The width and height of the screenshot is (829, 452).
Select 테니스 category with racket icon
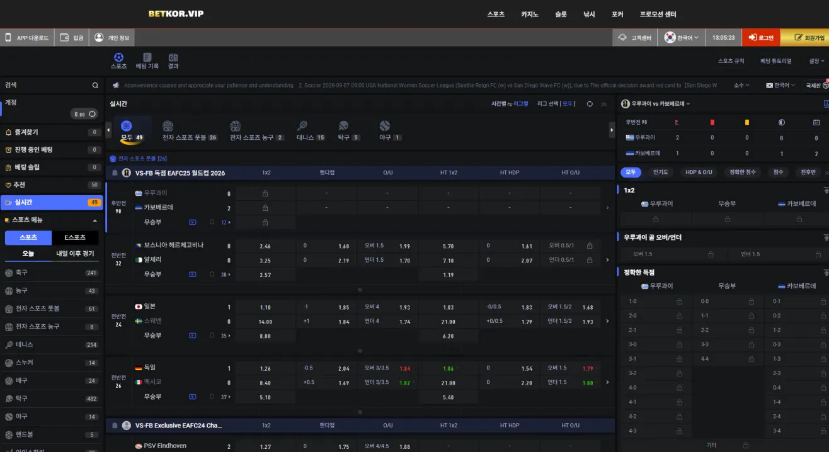point(302,126)
